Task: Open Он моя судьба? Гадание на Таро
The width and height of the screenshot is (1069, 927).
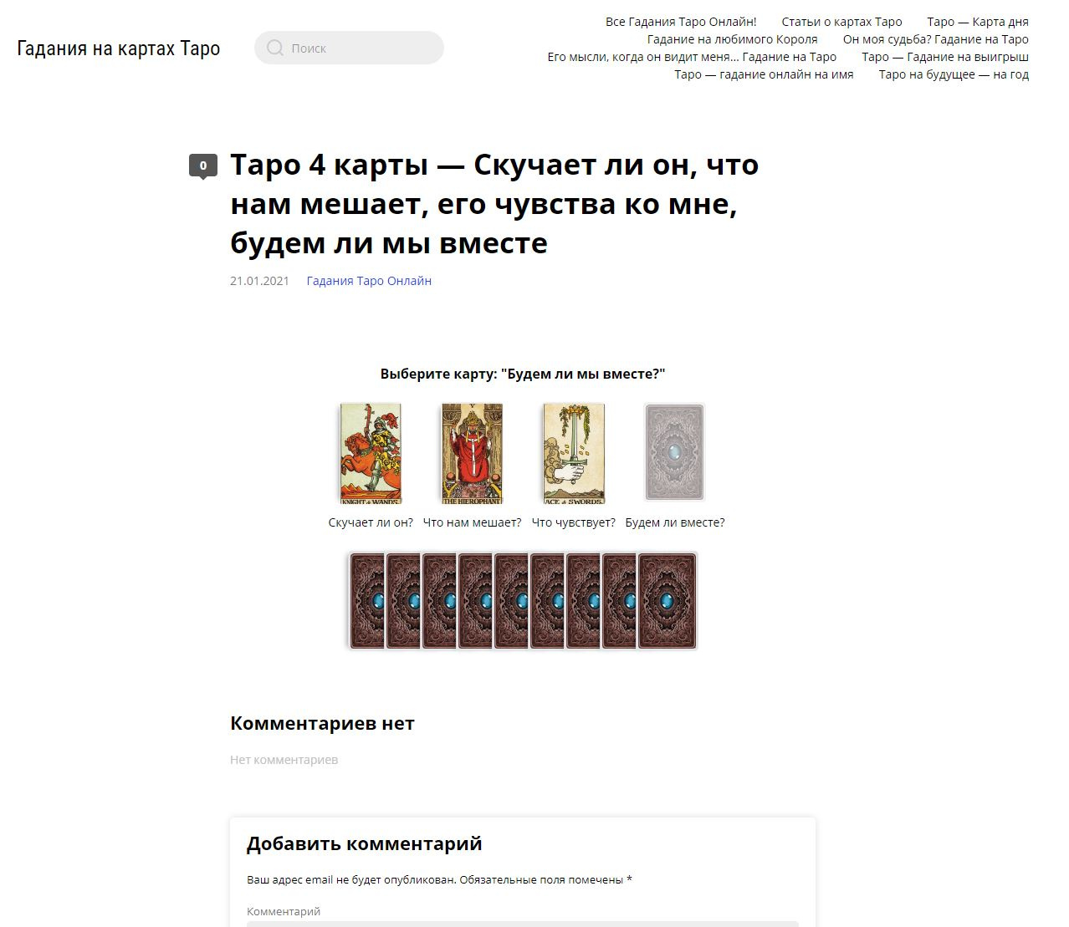Action: [936, 39]
